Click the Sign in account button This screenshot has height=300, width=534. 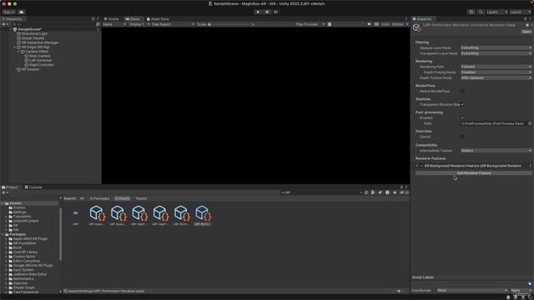coord(9,12)
